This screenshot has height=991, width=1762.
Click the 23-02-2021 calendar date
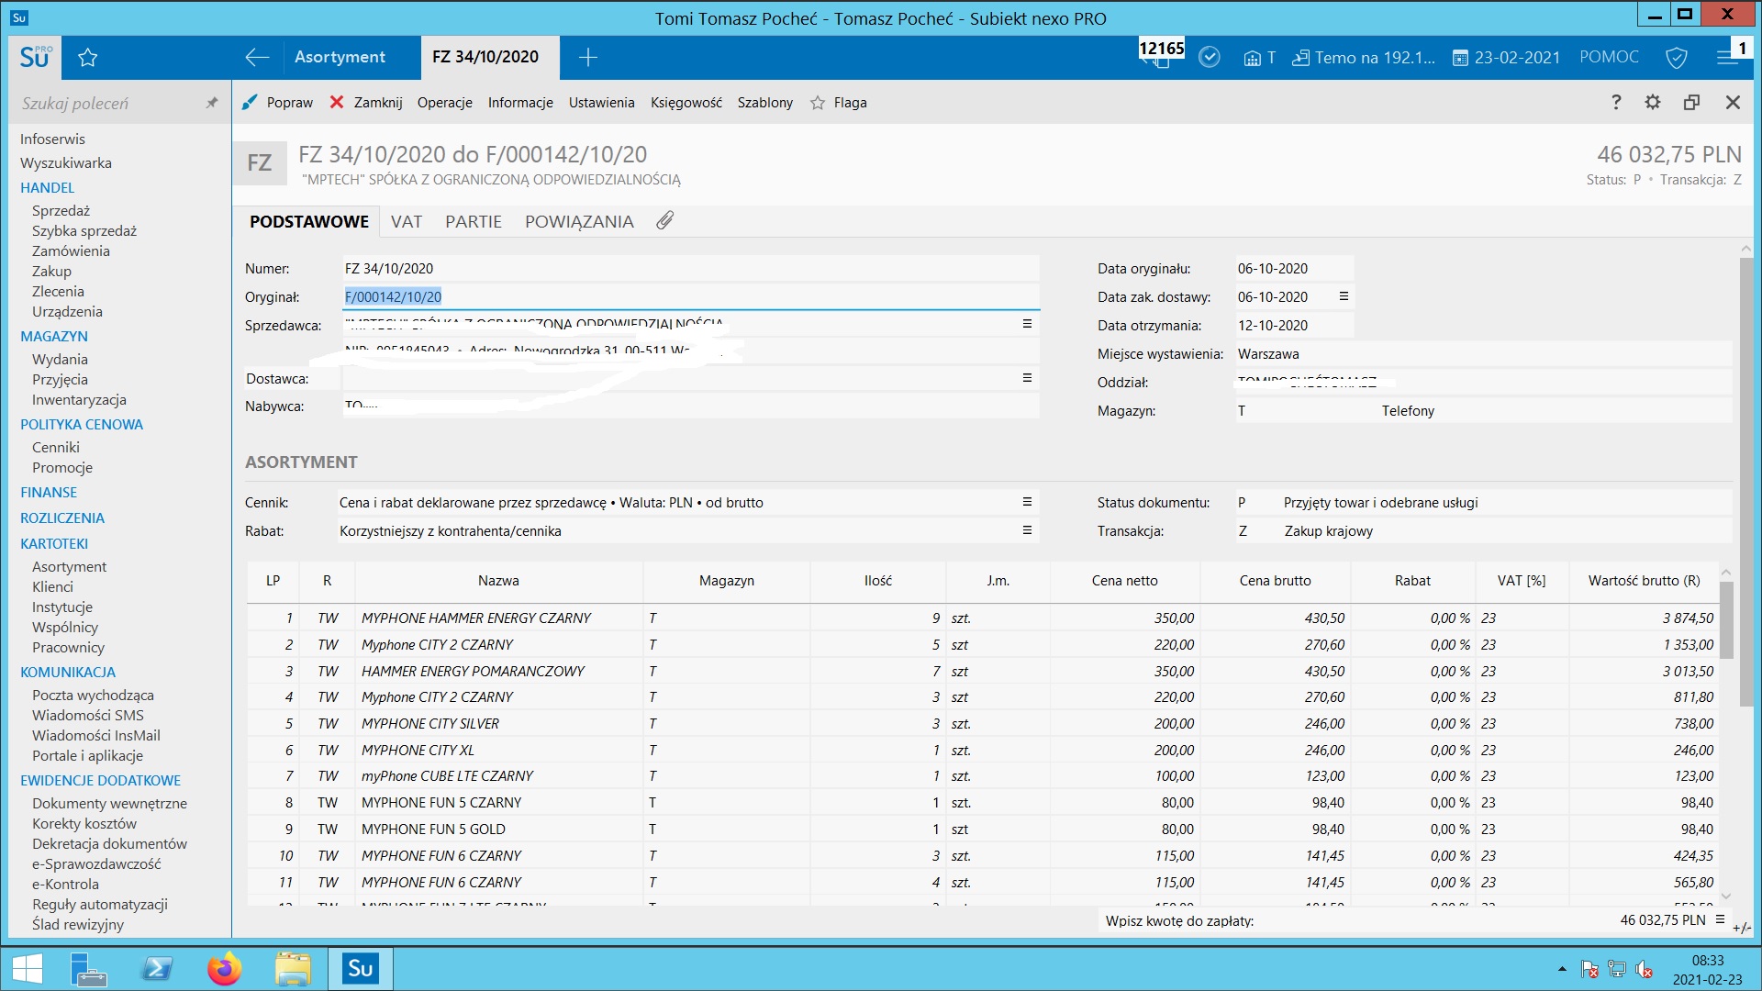[1506, 58]
